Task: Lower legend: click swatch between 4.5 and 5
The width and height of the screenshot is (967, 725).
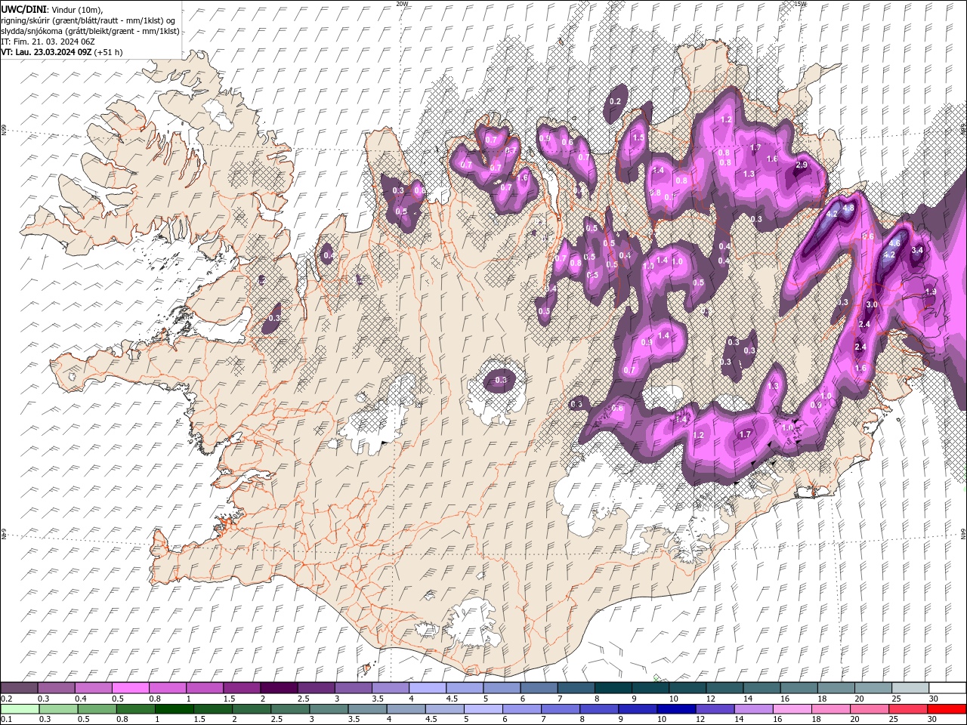Action: click(444, 709)
